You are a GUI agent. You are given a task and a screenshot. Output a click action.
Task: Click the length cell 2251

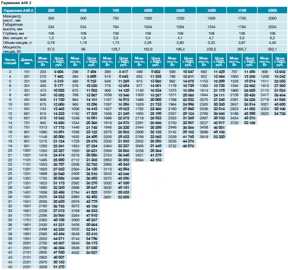(x=27, y=267)
